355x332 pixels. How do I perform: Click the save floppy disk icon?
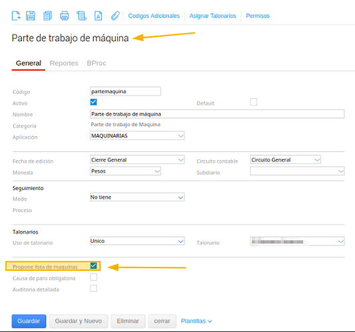pyautogui.click(x=31, y=16)
